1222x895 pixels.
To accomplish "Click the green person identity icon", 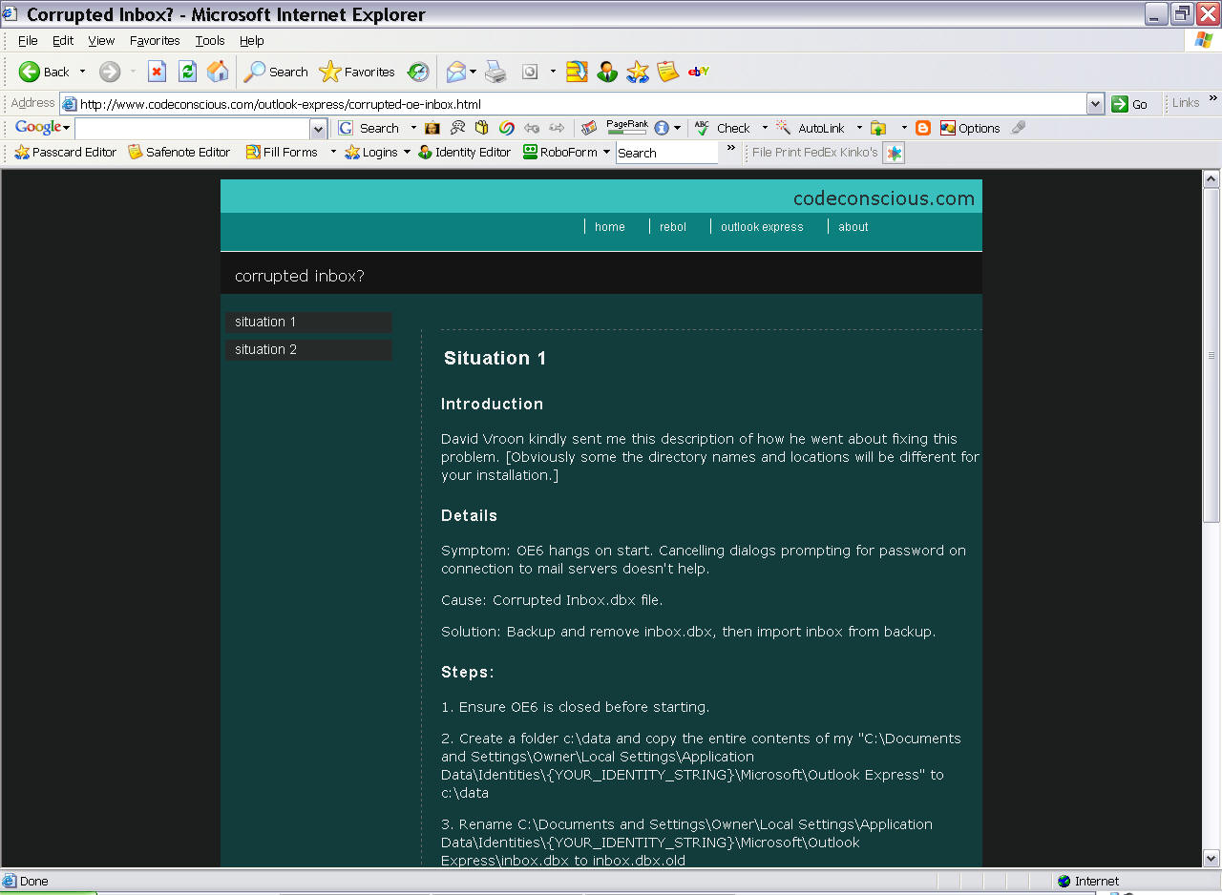I will [607, 72].
